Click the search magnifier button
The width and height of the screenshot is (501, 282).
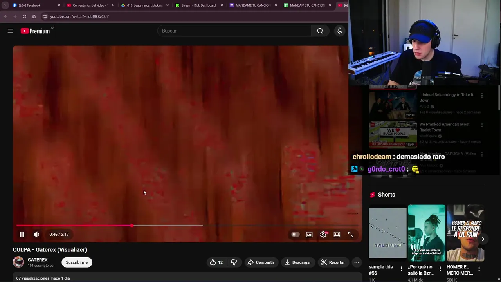tap(320, 31)
